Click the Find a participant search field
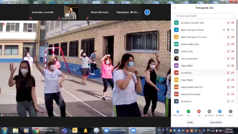238x134 pixels. [x=204, y=16]
